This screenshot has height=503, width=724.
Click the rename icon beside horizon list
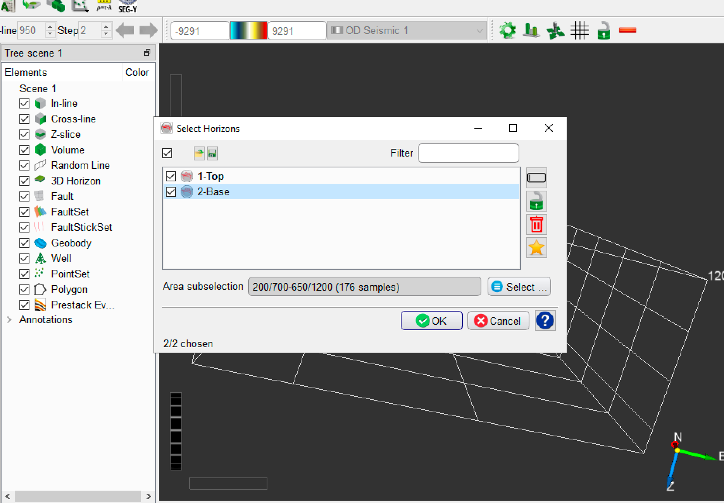pos(536,178)
